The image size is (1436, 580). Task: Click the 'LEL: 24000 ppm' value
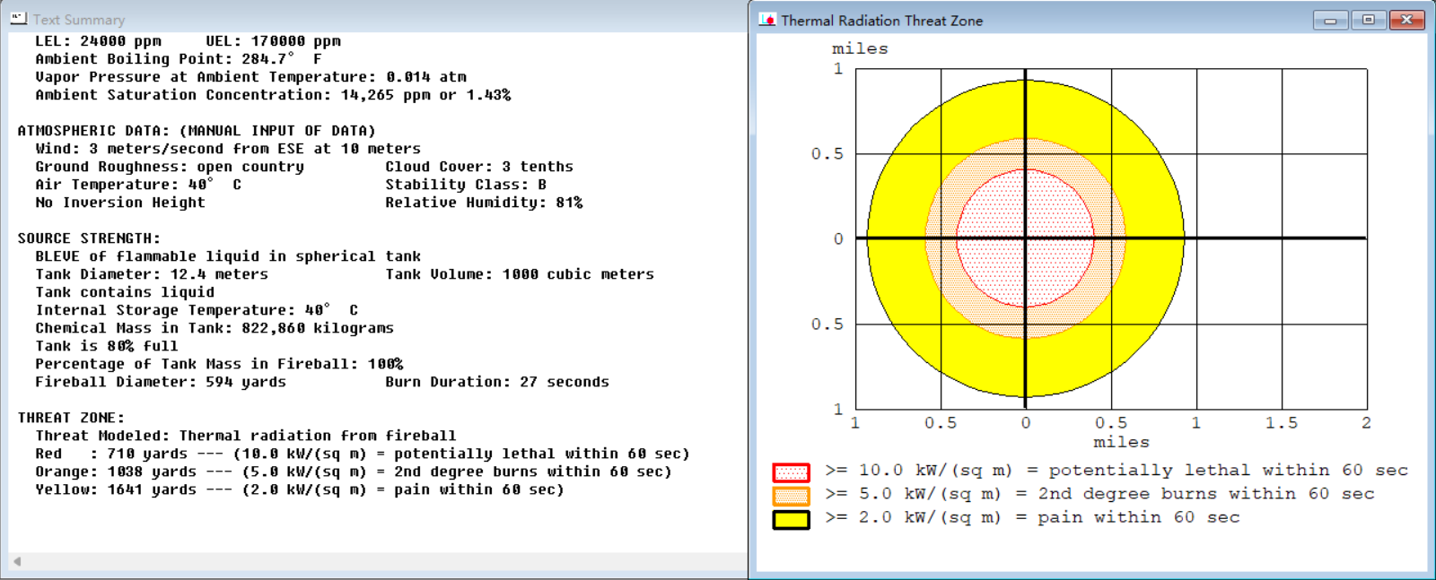click(x=99, y=41)
